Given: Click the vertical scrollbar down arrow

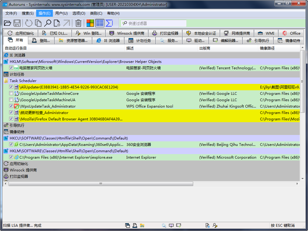Looking at the screenshot, I should [303, 179].
